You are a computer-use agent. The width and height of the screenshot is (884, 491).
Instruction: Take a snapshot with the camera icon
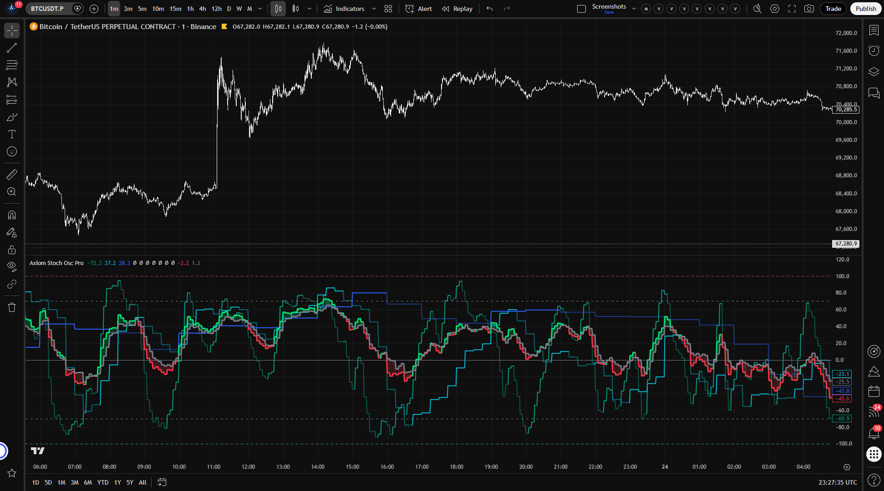(x=809, y=9)
